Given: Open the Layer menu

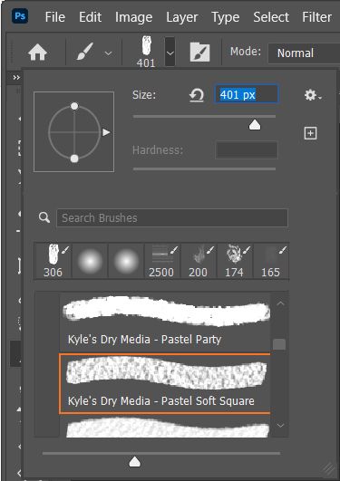Looking at the screenshot, I should point(182,17).
